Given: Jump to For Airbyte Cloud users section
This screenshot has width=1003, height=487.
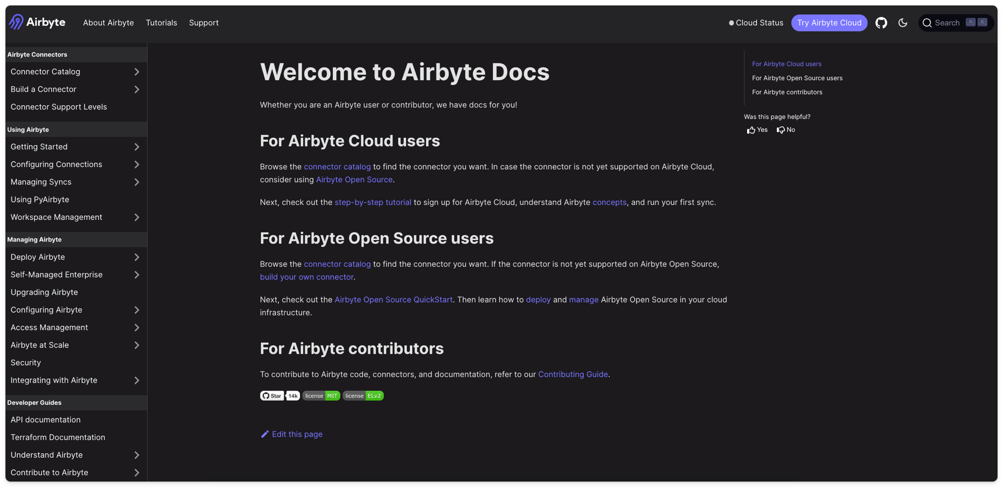Looking at the screenshot, I should click(x=786, y=64).
